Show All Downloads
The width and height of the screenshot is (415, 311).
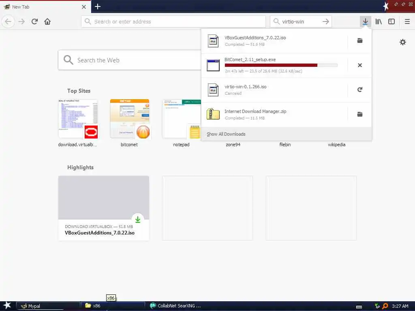coord(287,134)
